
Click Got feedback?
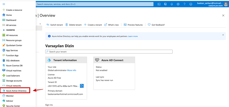click(156, 25)
